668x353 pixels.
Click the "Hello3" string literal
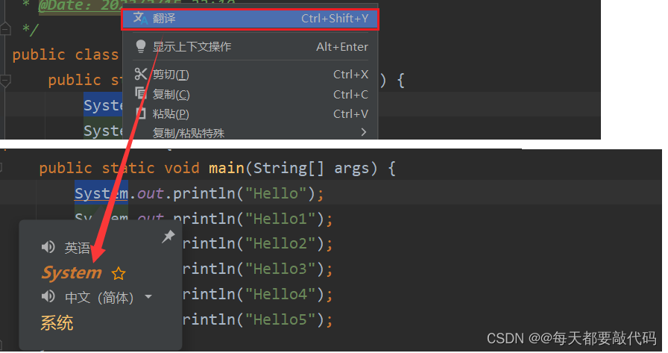pyautogui.click(x=280, y=269)
